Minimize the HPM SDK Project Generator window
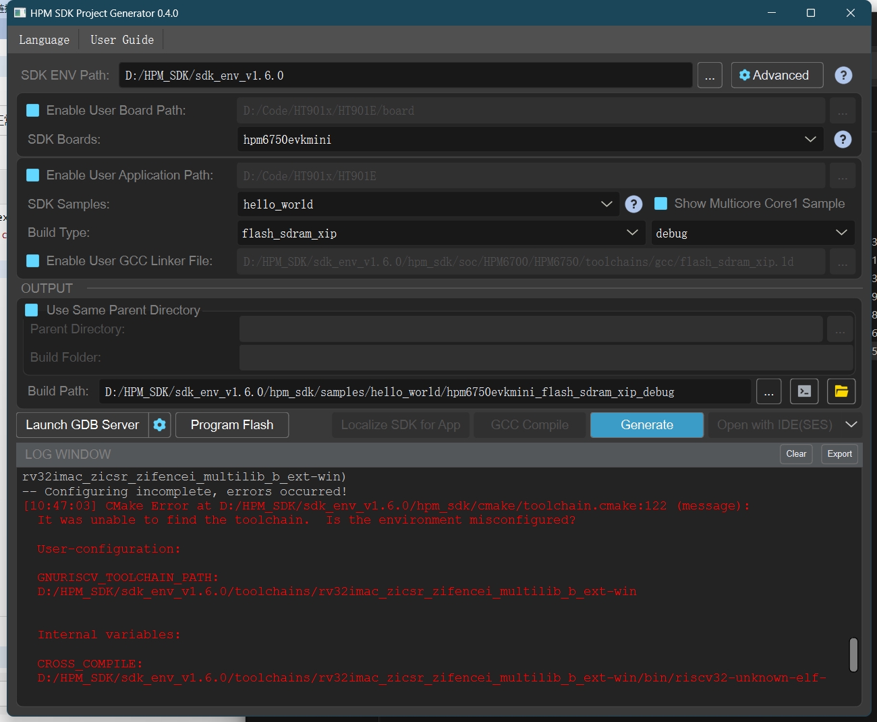 pos(772,13)
